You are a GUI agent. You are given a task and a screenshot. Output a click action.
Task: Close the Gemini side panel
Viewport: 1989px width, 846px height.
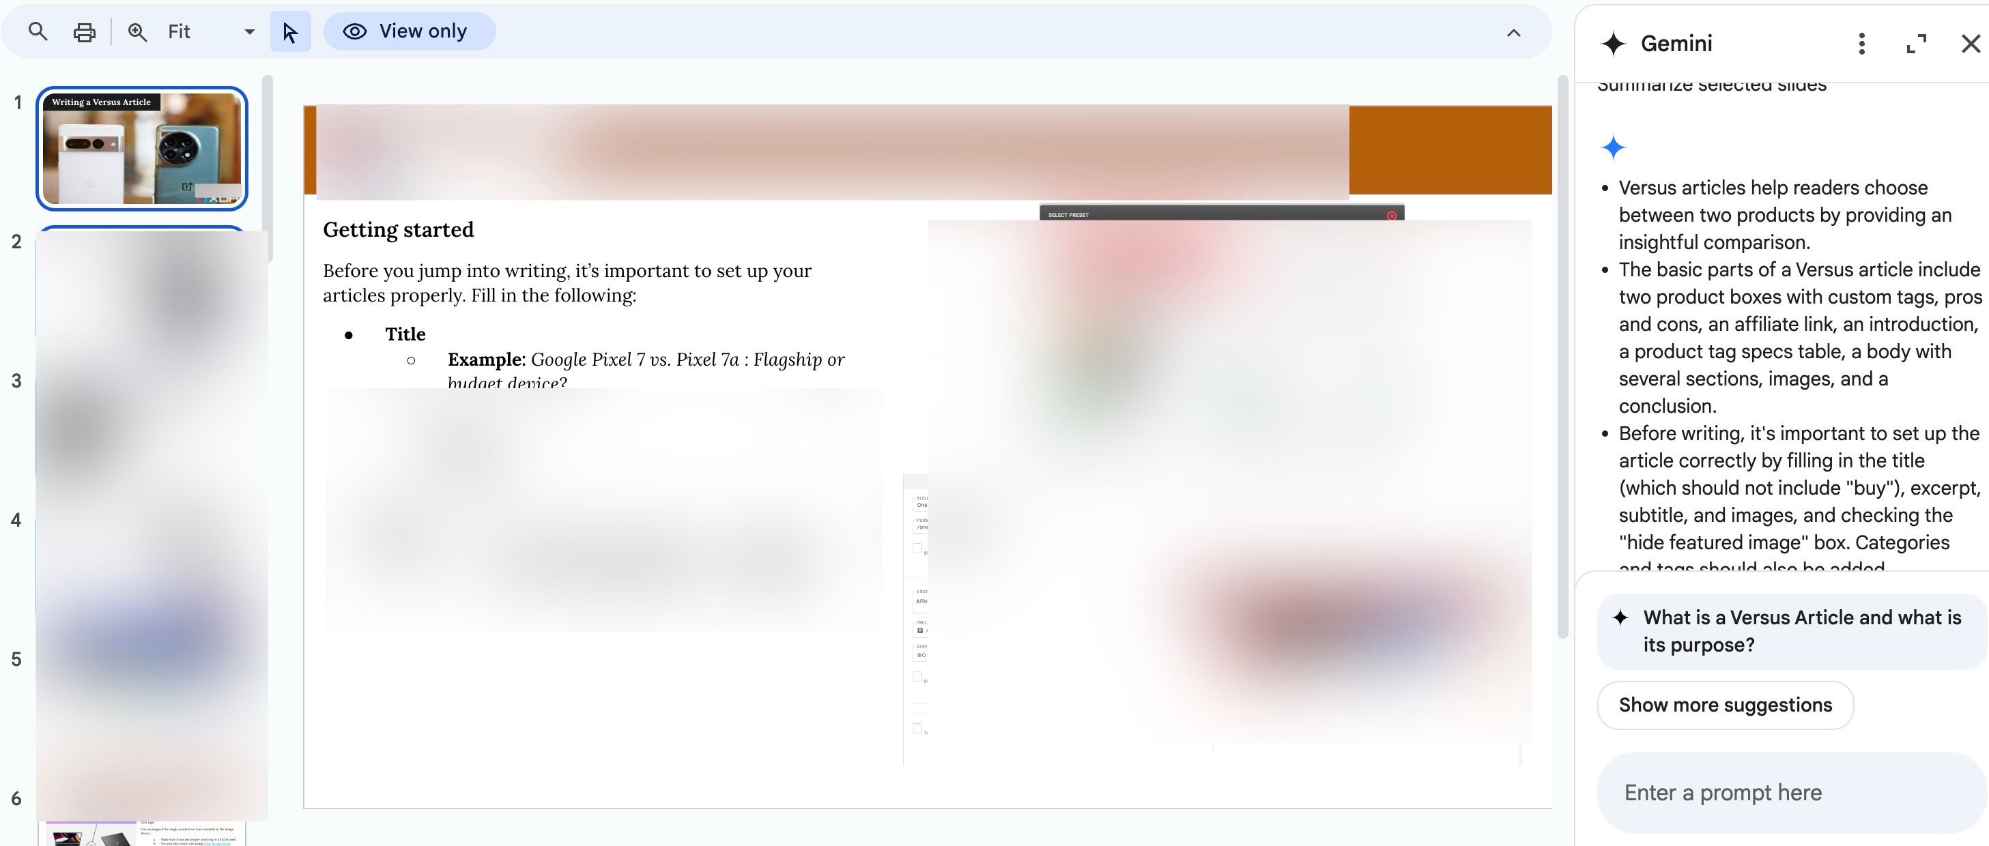pyautogui.click(x=1964, y=42)
